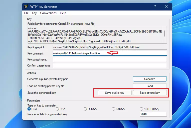Click the number of bits field showing 2048
The width and height of the screenshot is (191, 128).
point(153,114)
